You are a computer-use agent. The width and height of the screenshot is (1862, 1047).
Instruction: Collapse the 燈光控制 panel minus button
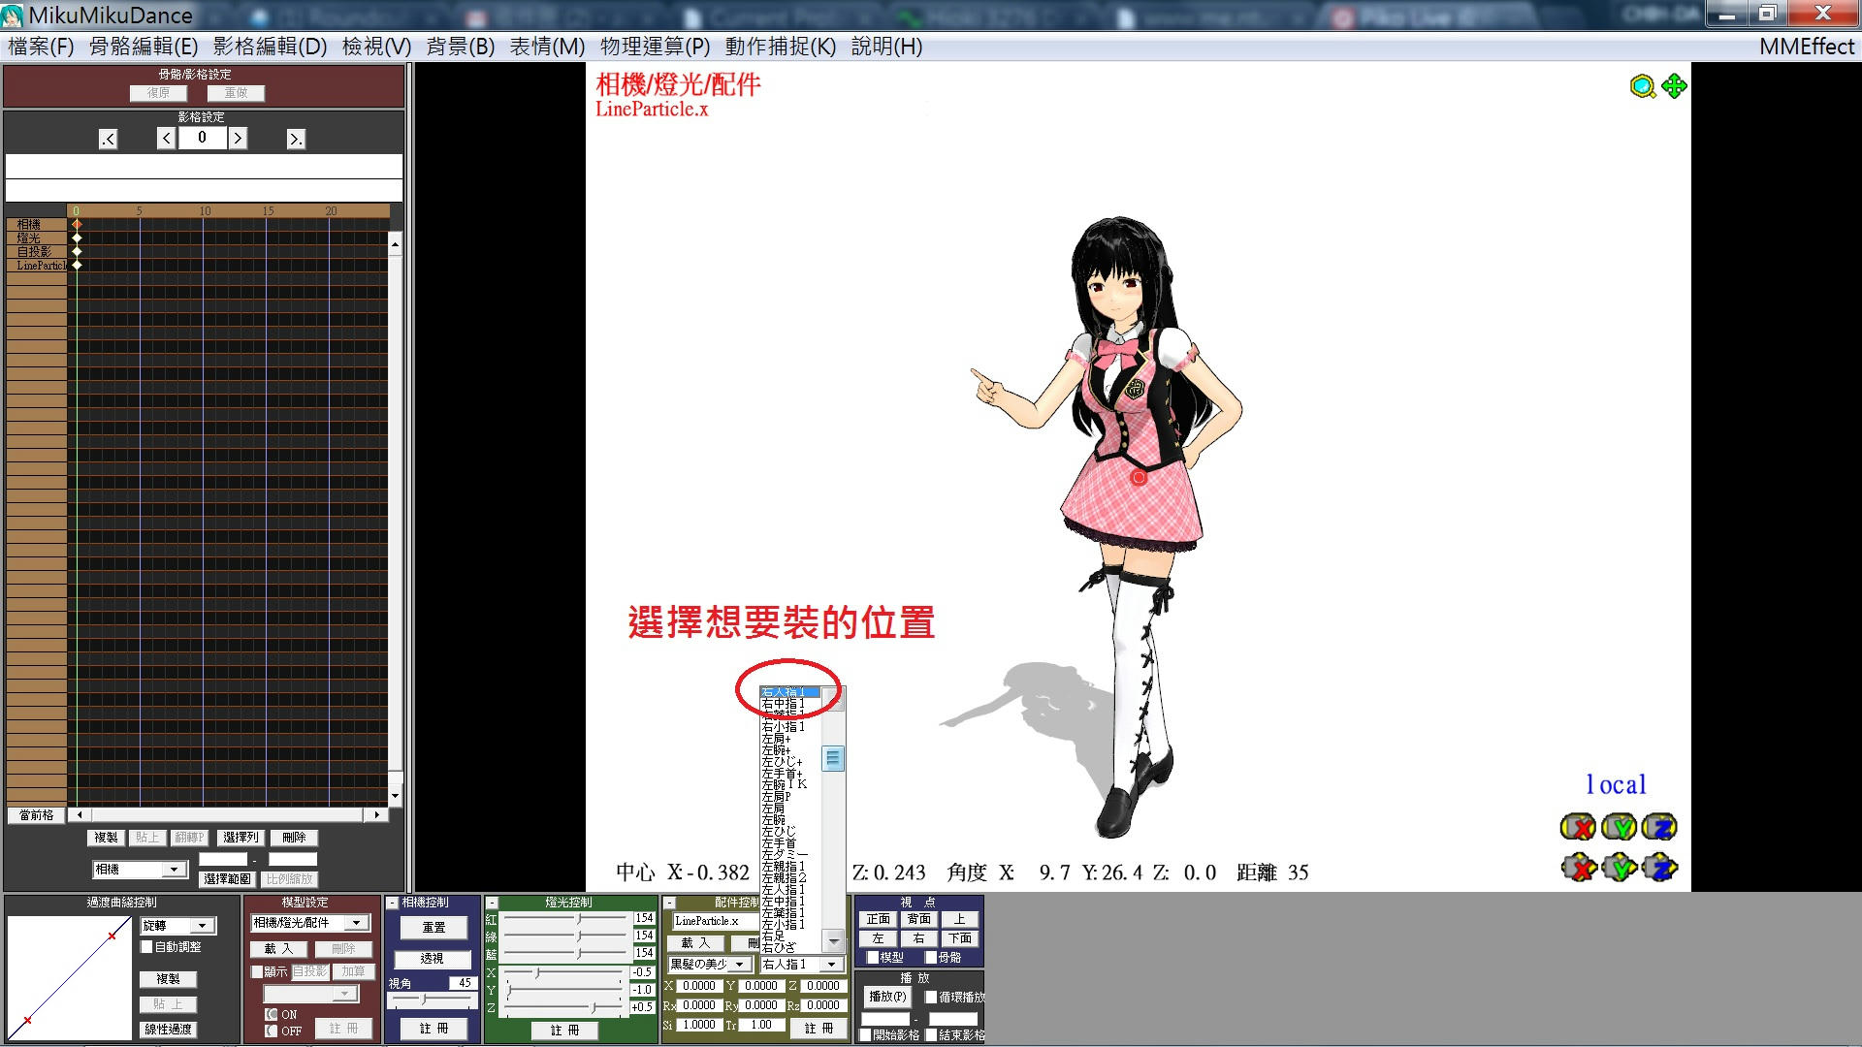click(492, 903)
